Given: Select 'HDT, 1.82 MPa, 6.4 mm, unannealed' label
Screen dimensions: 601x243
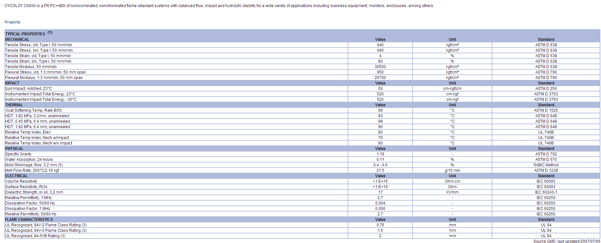Looking at the screenshot, I should pyautogui.click(x=38, y=127).
